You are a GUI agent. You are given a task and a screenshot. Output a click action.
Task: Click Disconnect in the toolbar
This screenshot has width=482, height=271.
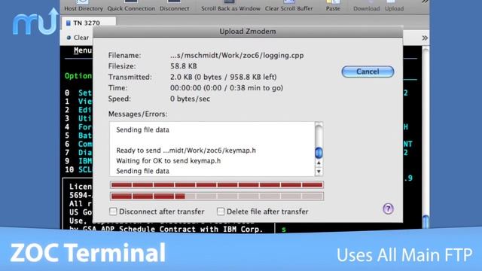click(174, 6)
